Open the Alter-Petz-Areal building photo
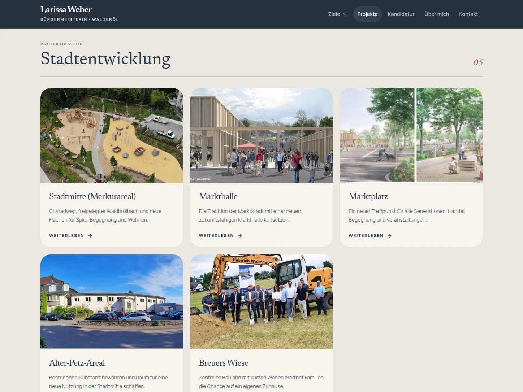Image resolution: width=523 pixels, height=392 pixels. 112,302
